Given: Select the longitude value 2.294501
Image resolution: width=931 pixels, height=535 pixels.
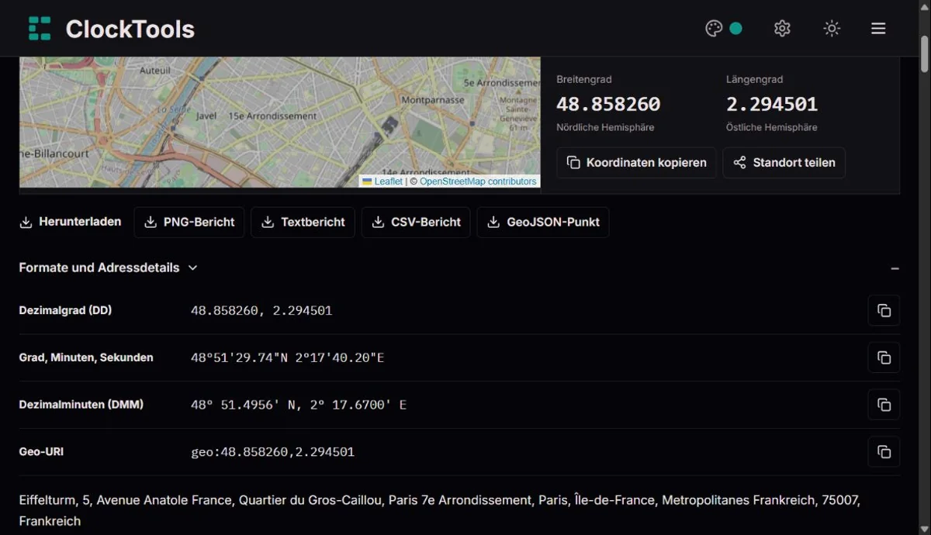Looking at the screenshot, I should [x=772, y=104].
